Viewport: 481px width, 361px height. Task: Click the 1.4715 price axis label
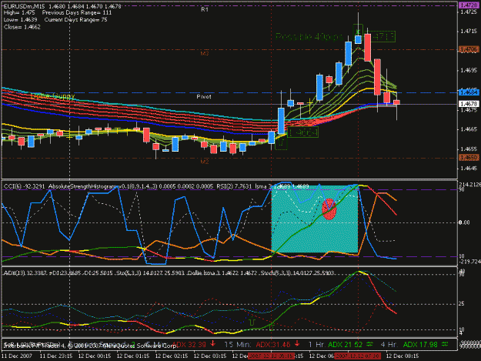[x=469, y=32]
